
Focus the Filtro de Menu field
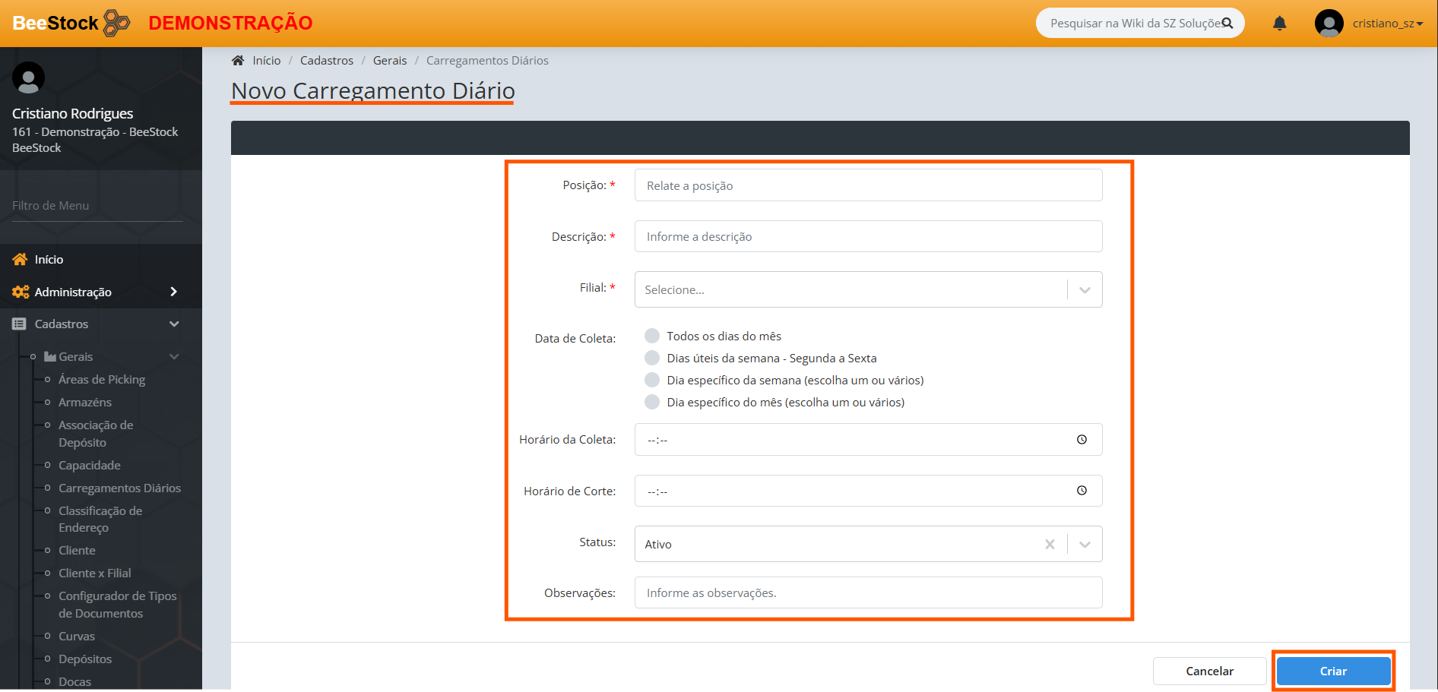point(97,206)
